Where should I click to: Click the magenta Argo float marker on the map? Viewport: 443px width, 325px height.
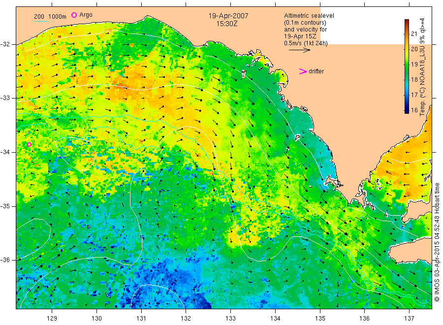(x=29, y=144)
